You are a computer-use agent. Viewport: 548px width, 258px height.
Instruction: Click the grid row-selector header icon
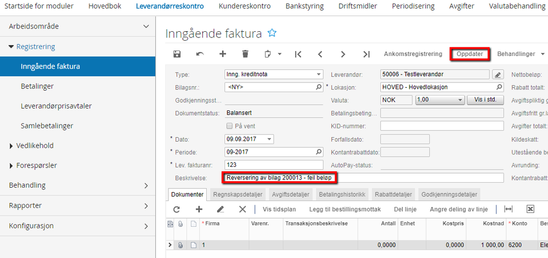pos(171,224)
